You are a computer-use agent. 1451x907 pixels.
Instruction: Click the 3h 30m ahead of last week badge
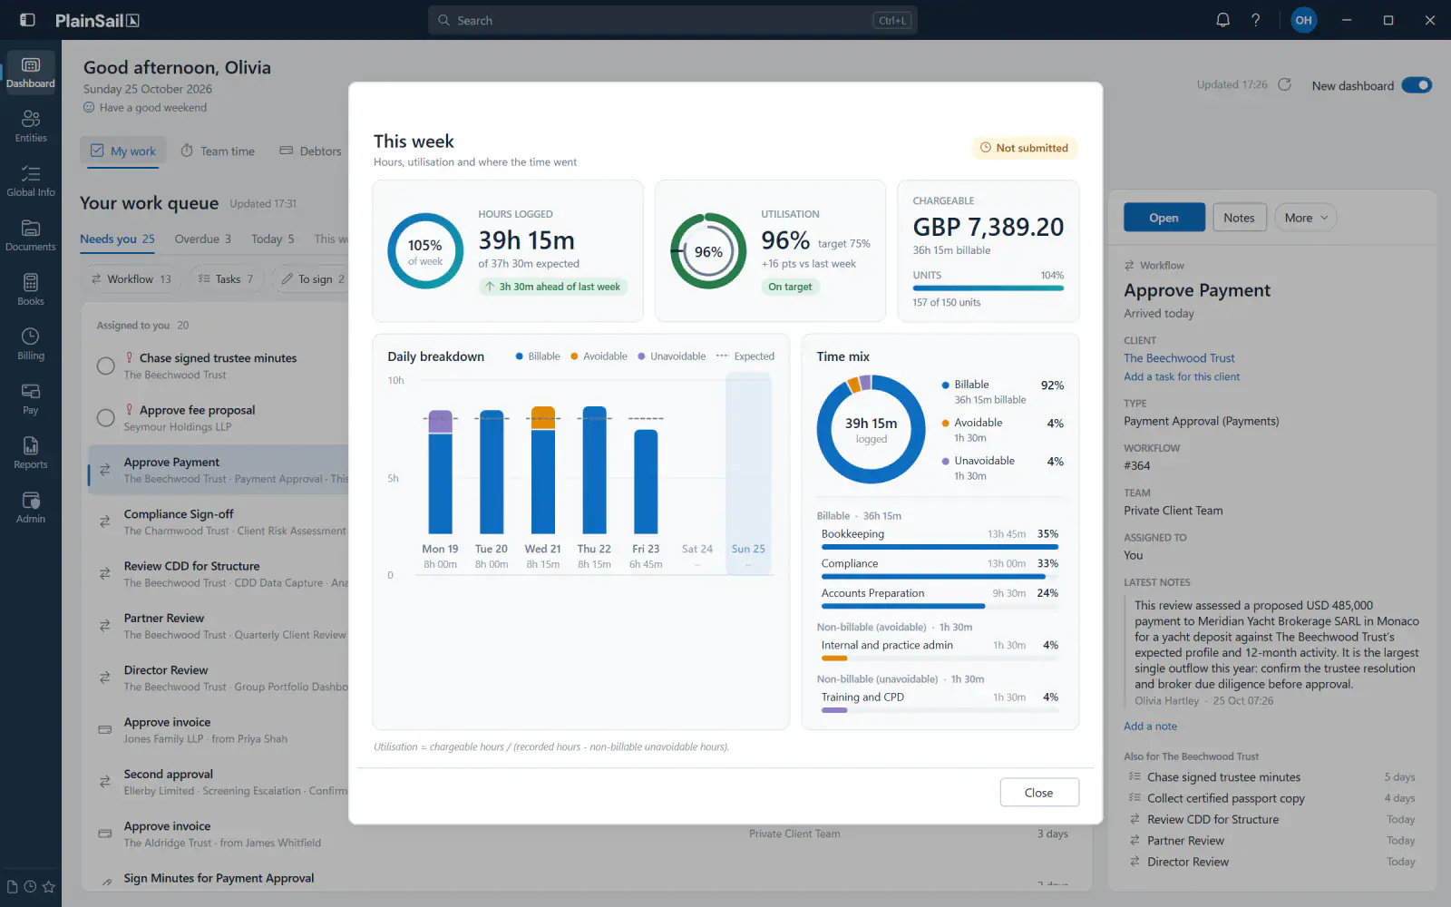click(553, 287)
